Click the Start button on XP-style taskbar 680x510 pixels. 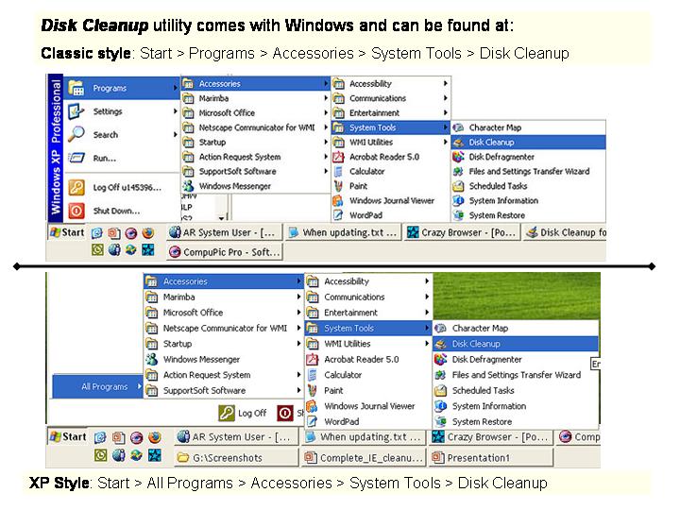pyautogui.click(x=68, y=436)
